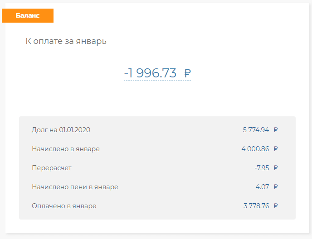Click the ruble sign in Оплачено в январе row
Viewport: 312px width, 239px height.
(x=276, y=206)
